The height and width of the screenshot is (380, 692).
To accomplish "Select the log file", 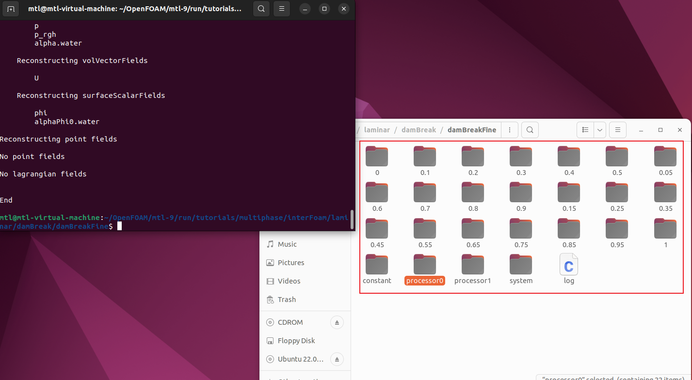I will [569, 269].
